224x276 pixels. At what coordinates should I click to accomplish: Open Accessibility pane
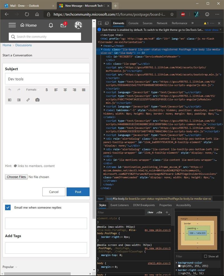183,205
